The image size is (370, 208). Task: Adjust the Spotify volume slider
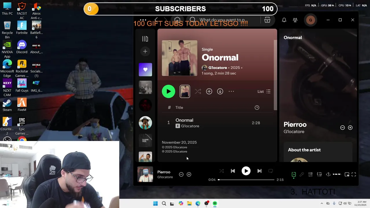click(x=337, y=174)
